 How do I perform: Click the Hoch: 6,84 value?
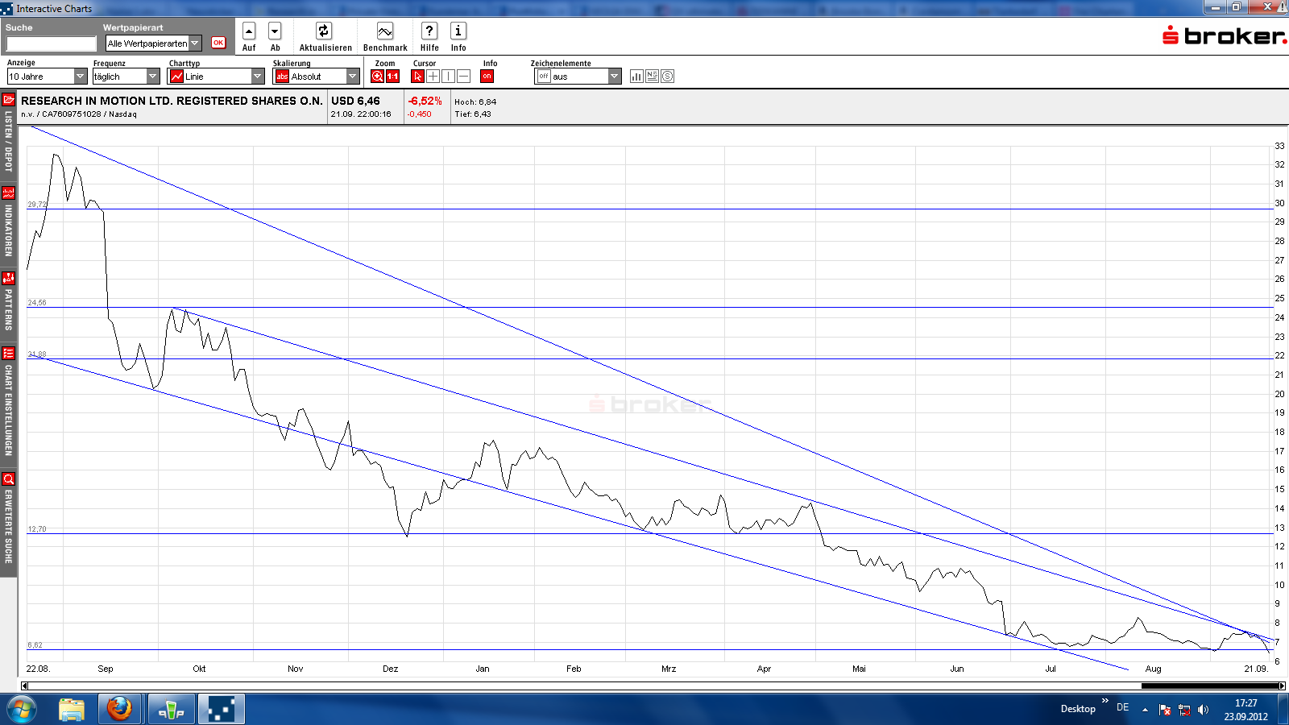pos(475,101)
